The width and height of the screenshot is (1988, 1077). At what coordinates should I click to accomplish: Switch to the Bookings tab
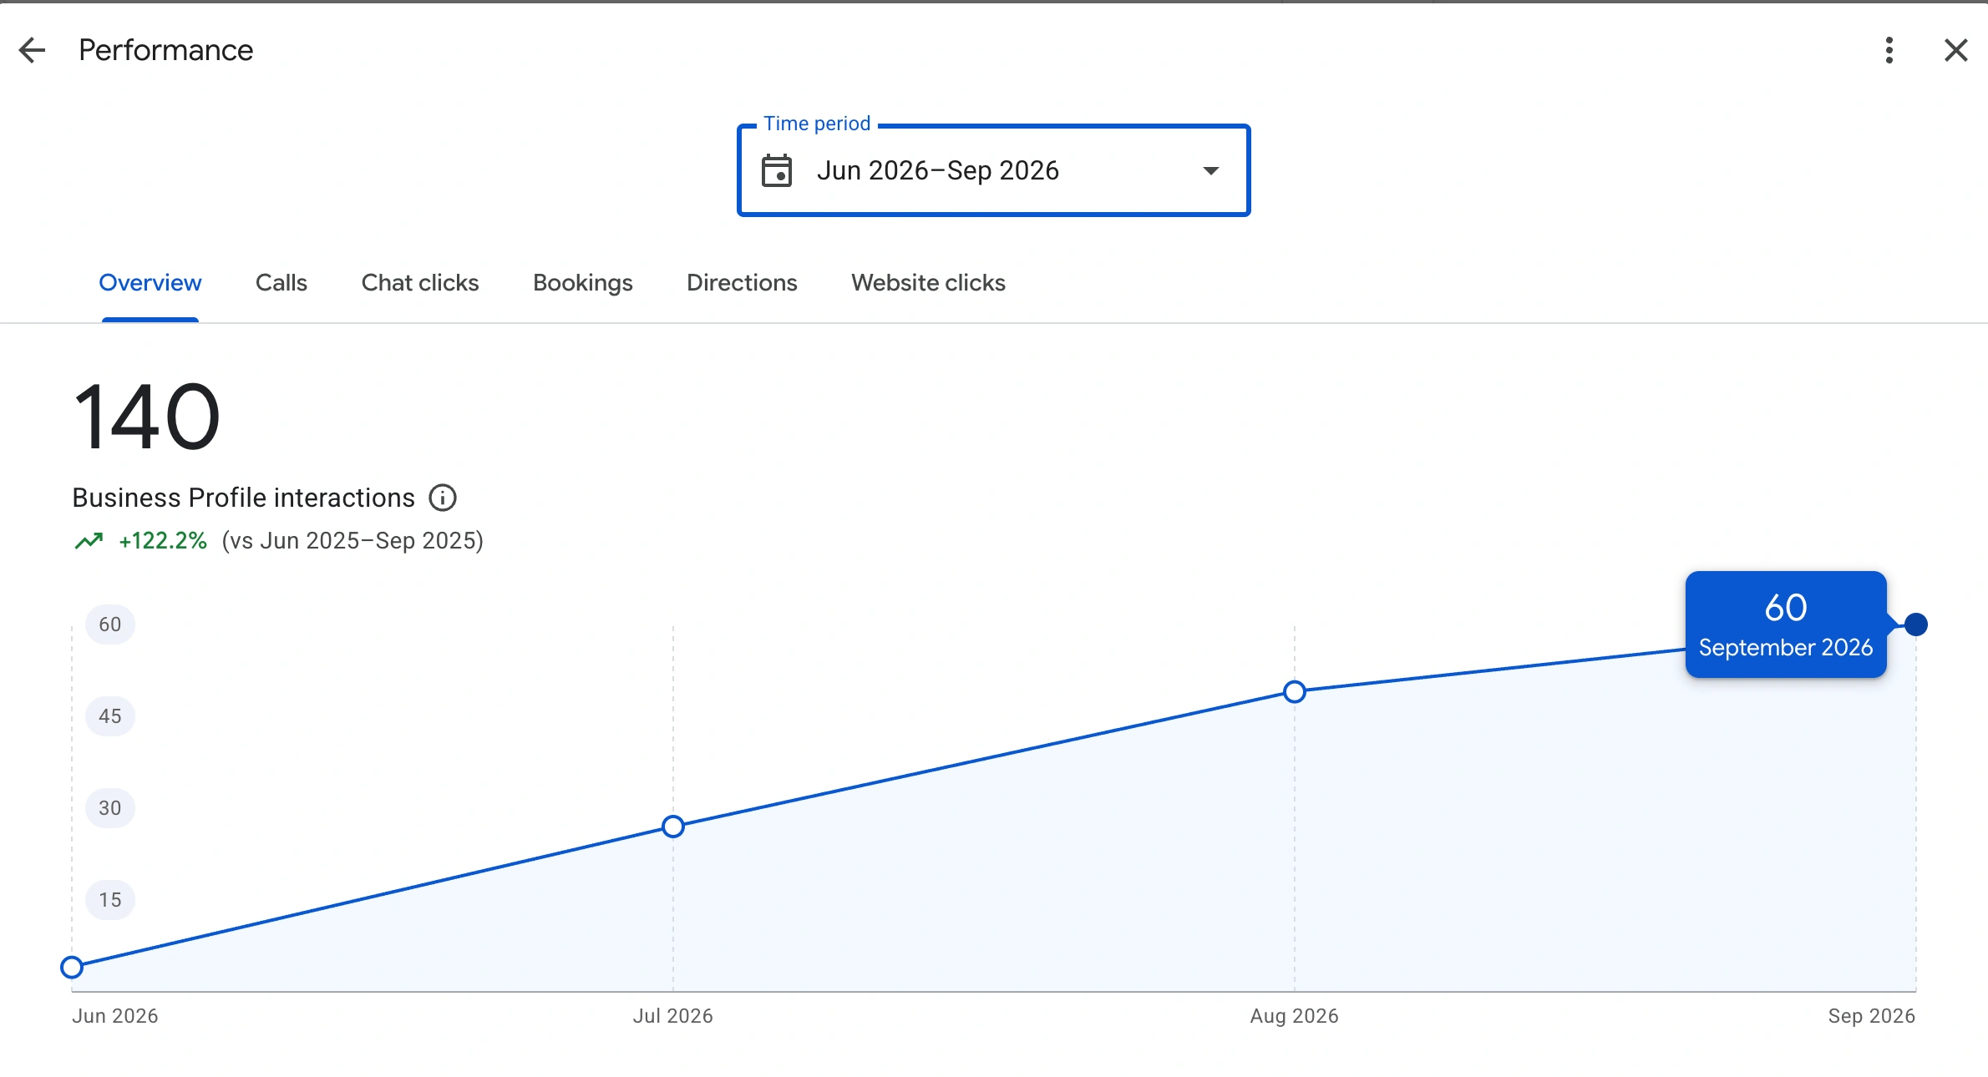[583, 283]
